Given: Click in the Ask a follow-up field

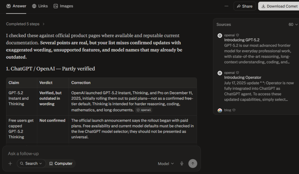Looking at the screenshot, I should pos(101,154).
